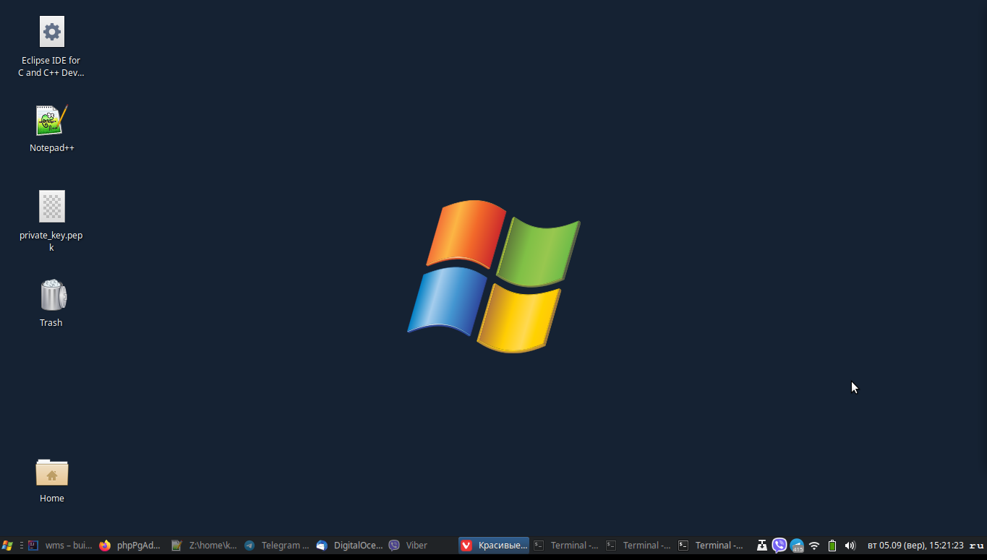Activate the Z:\home Notepad++ taskbar item
This screenshot has width=987, height=560.
(204, 546)
